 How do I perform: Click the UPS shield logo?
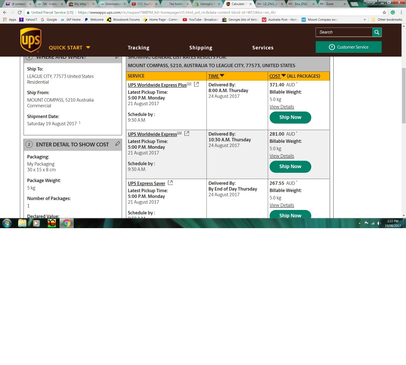coord(31,40)
